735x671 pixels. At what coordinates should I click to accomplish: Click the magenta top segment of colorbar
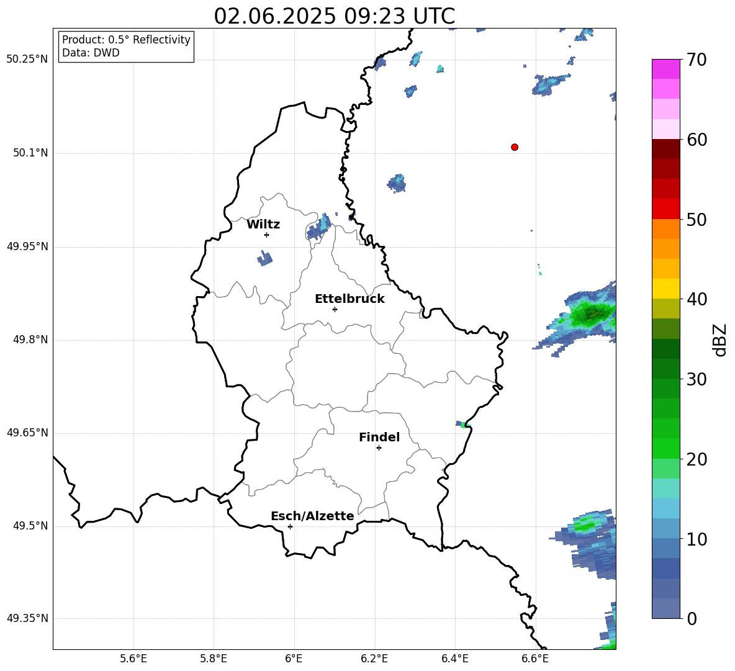click(x=665, y=69)
